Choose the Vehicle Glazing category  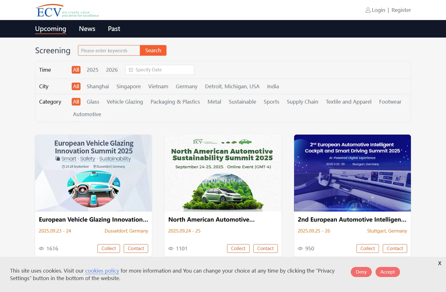(x=125, y=102)
